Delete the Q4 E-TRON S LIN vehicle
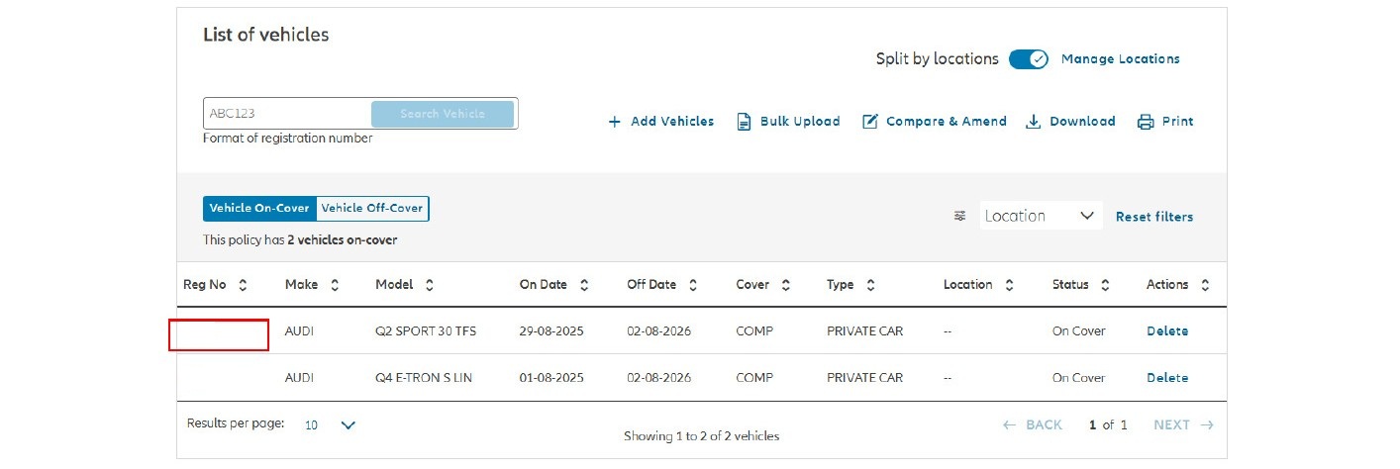The width and height of the screenshot is (1400, 469). (x=1167, y=378)
